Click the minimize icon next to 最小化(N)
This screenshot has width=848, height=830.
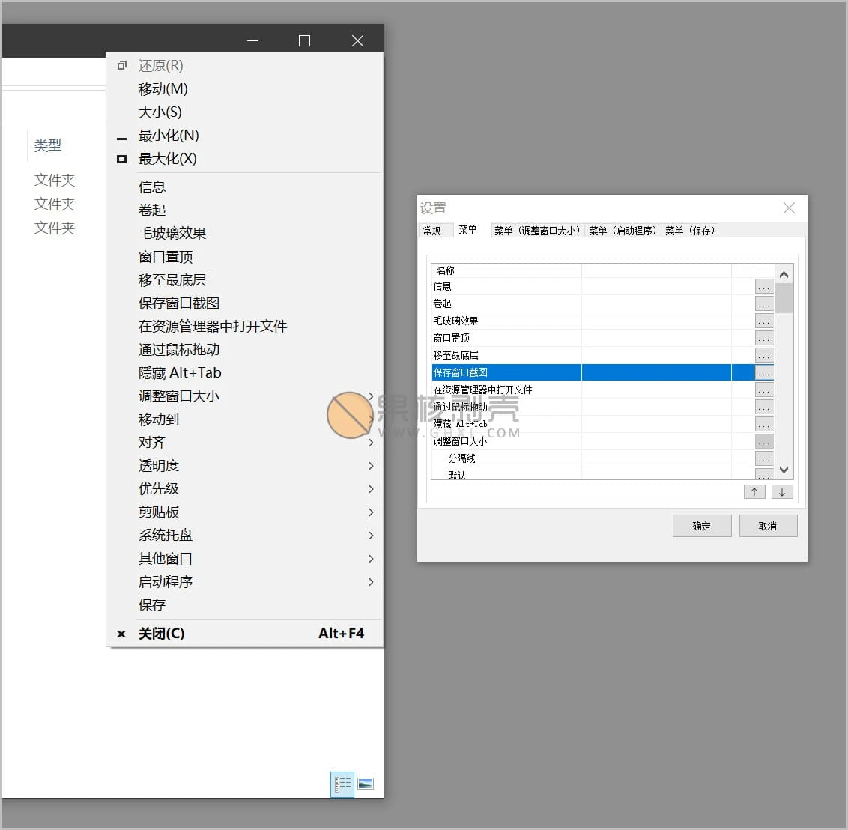pos(121,136)
